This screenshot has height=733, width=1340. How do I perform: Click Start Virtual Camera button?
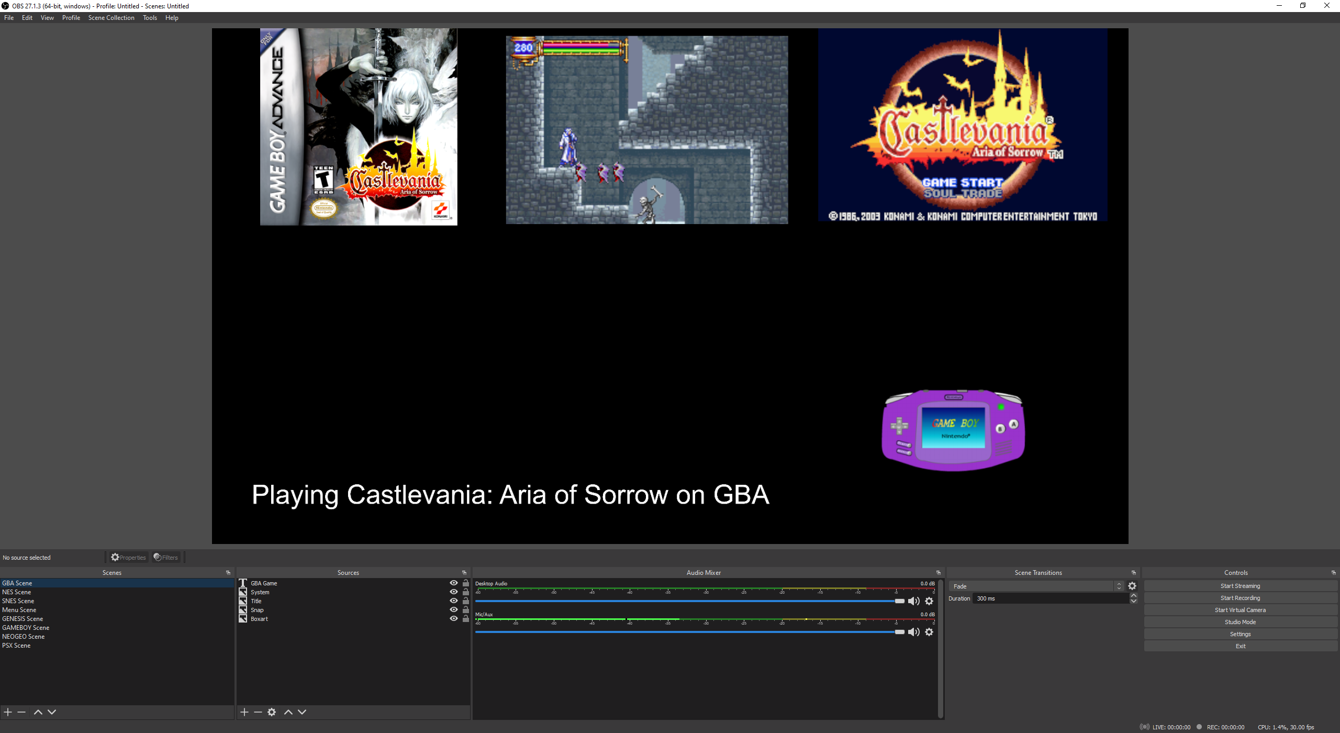coord(1240,610)
